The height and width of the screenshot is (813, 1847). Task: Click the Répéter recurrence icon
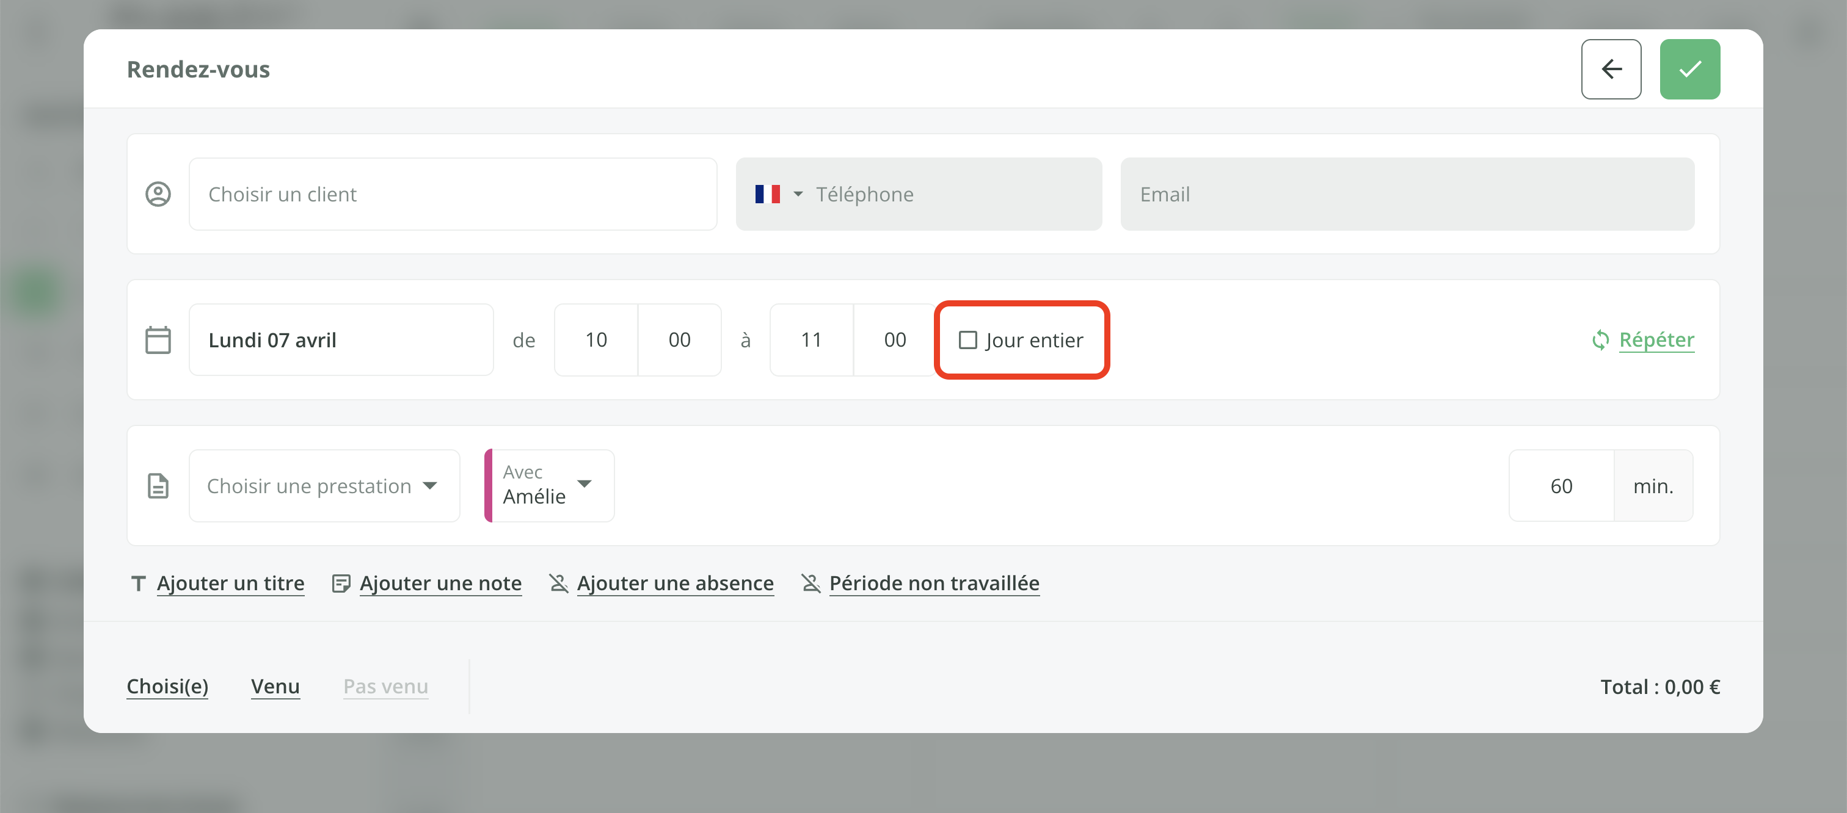(x=1602, y=339)
